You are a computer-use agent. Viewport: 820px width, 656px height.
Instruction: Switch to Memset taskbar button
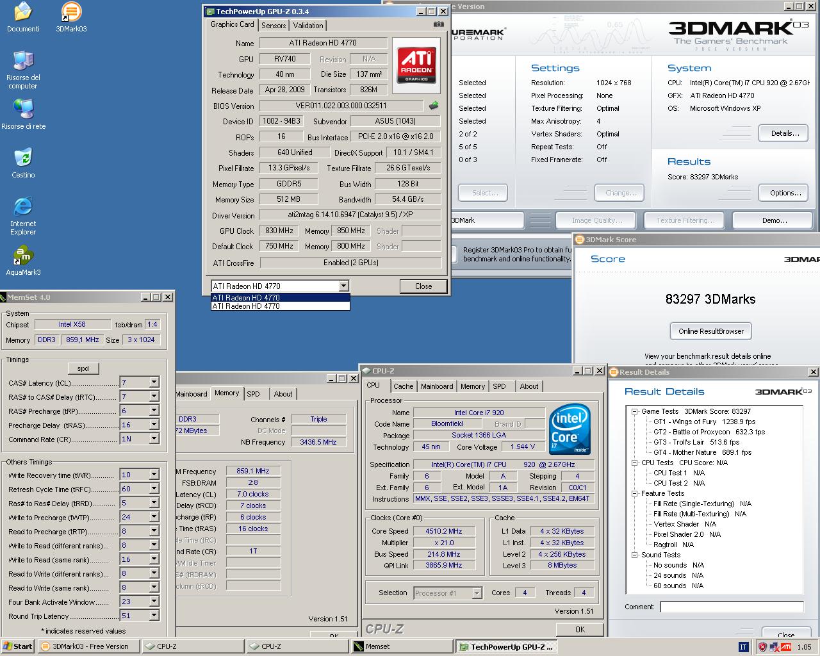point(402,646)
